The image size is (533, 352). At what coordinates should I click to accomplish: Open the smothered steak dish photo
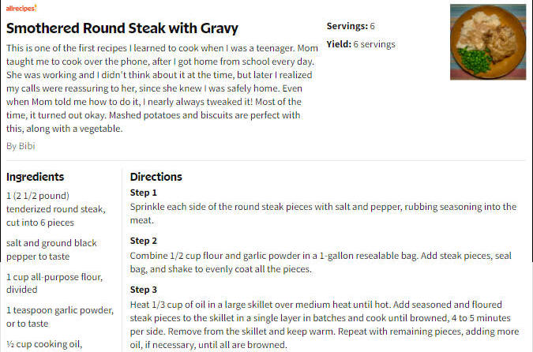tap(488, 42)
